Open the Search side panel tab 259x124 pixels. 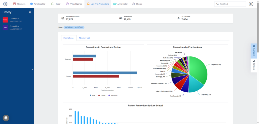coord(254,51)
